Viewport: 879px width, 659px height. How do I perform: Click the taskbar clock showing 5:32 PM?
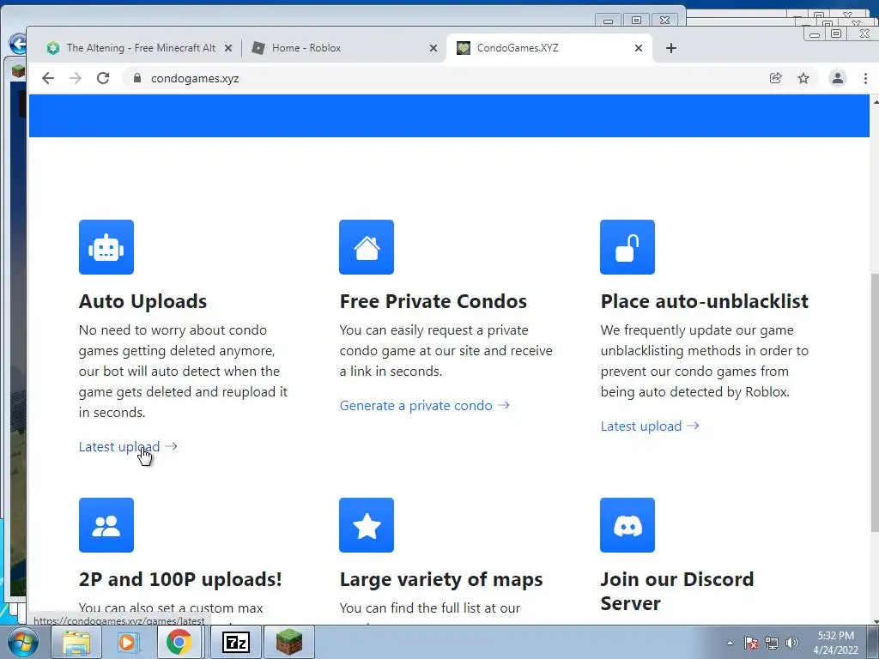pyautogui.click(x=836, y=643)
